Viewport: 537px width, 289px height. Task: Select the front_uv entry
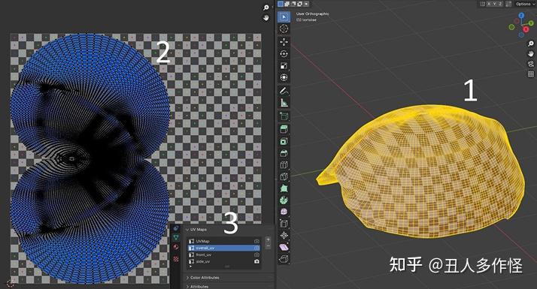[223, 254]
